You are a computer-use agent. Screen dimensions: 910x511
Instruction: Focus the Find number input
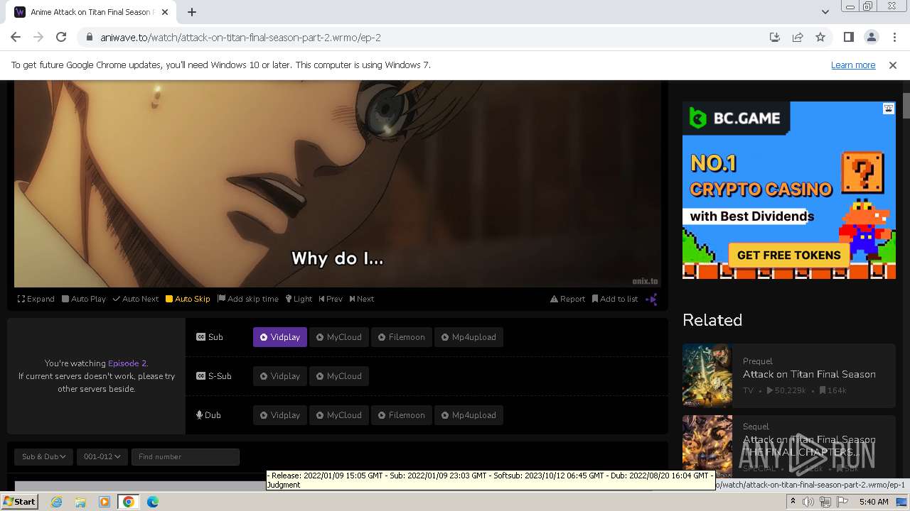[x=186, y=456]
